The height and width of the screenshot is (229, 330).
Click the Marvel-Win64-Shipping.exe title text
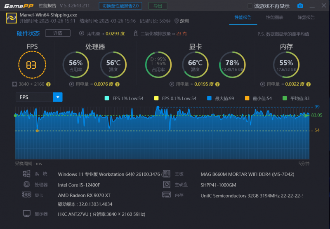pyautogui.click(x=48, y=15)
